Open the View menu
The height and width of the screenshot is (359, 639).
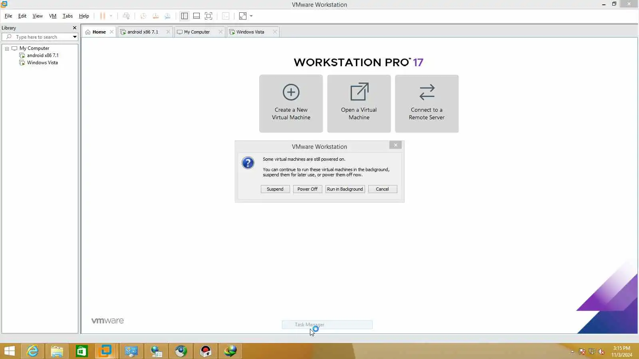pyautogui.click(x=38, y=16)
